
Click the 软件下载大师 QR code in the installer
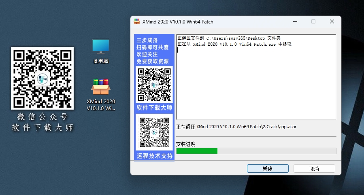pos(154,85)
